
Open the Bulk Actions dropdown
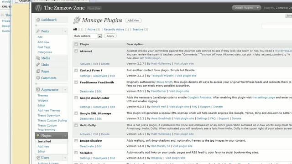(x=87, y=36)
